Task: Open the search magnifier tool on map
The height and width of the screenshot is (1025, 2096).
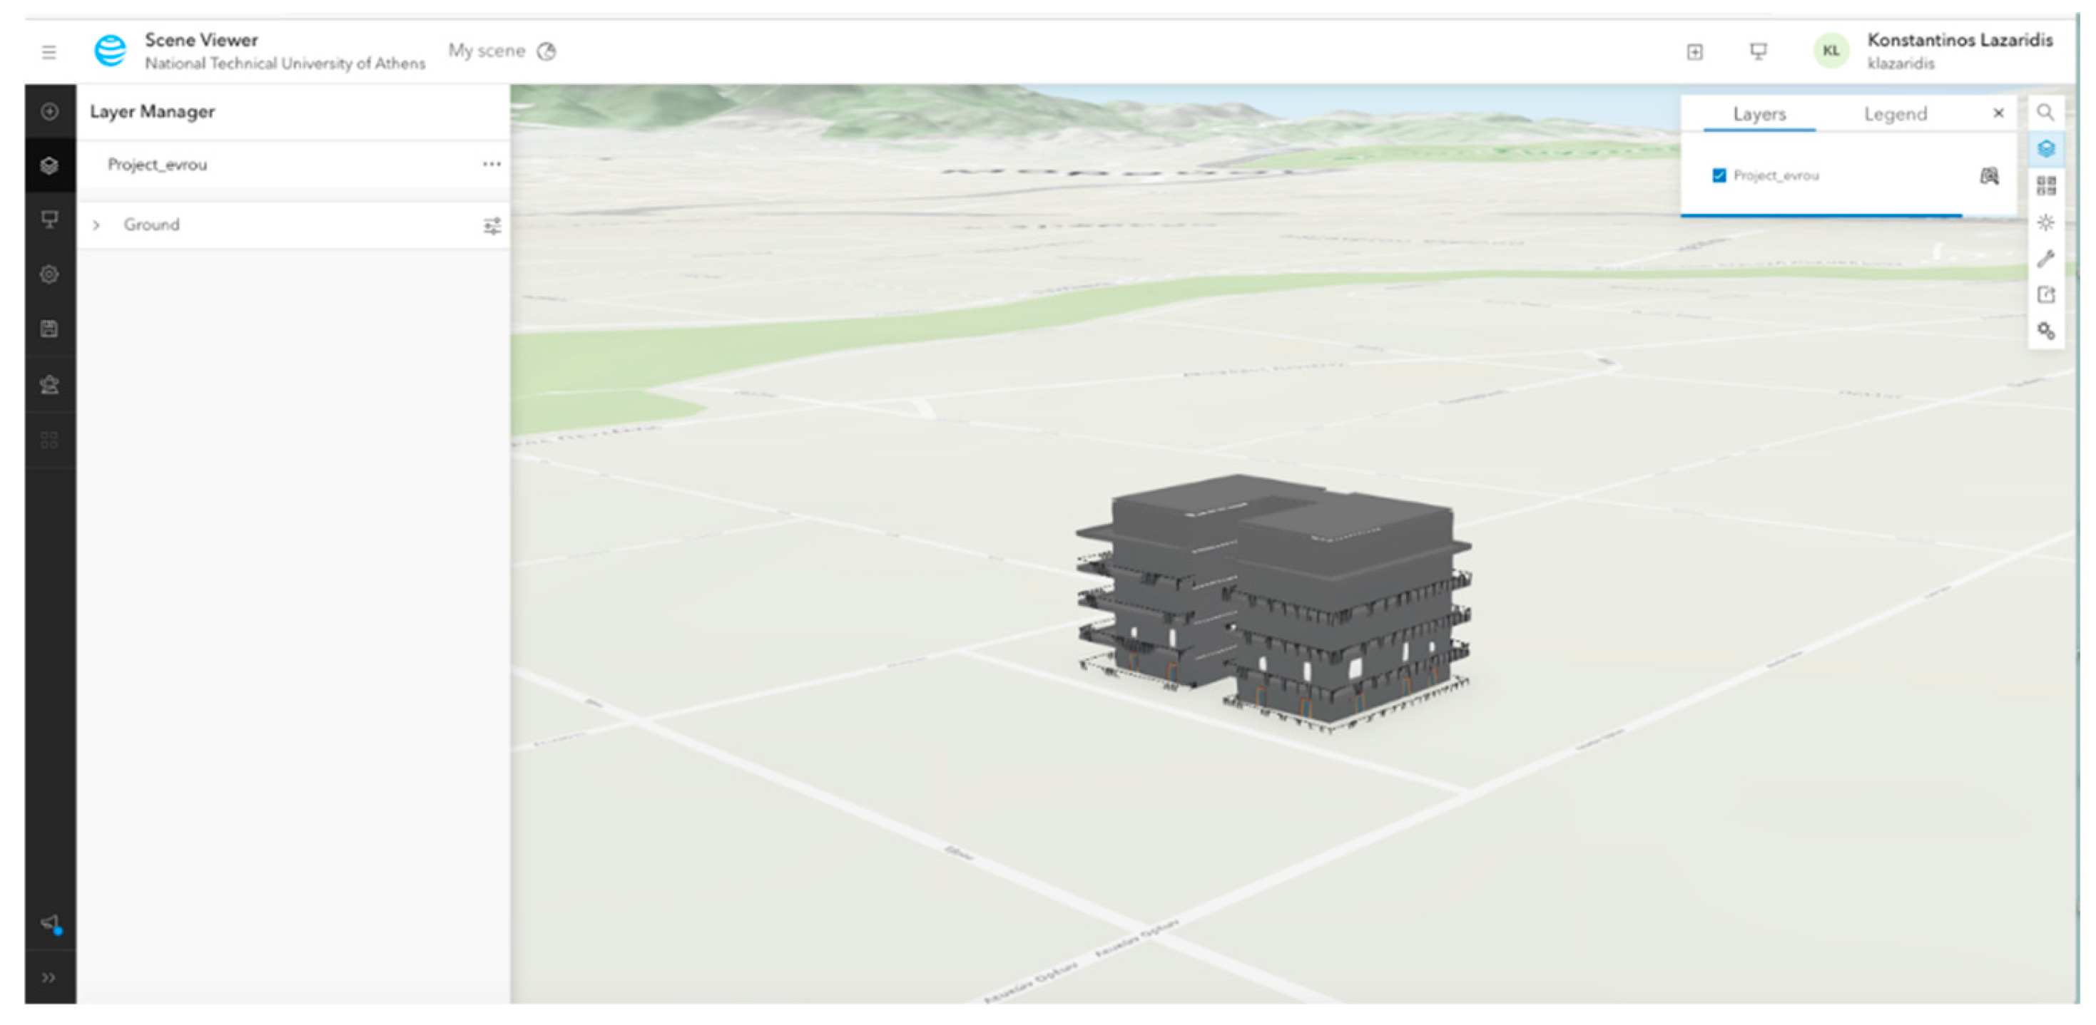Action: click(x=2045, y=112)
